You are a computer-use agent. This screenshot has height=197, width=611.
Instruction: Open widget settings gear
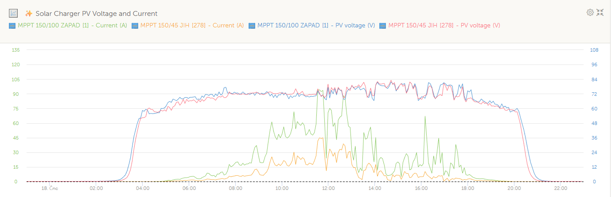(x=590, y=12)
